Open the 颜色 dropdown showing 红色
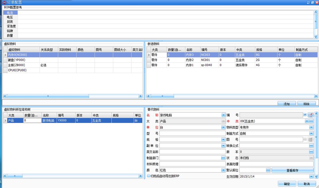The height and width of the screenshot is (188, 319). tap(223, 170)
